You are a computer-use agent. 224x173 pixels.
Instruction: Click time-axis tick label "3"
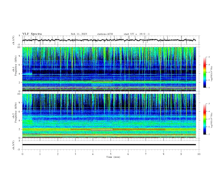pos(75,154)
